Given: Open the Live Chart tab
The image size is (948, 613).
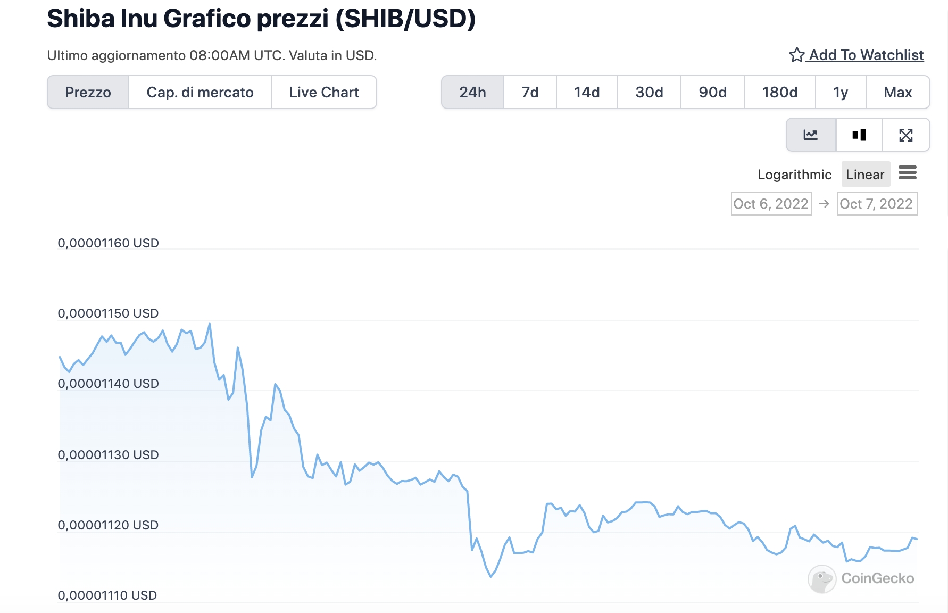Looking at the screenshot, I should click(x=324, y=92).
